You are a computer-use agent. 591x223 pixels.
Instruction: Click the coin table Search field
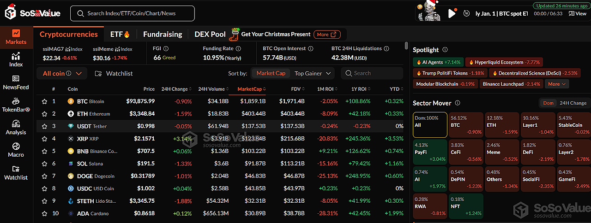coord(371,73)
